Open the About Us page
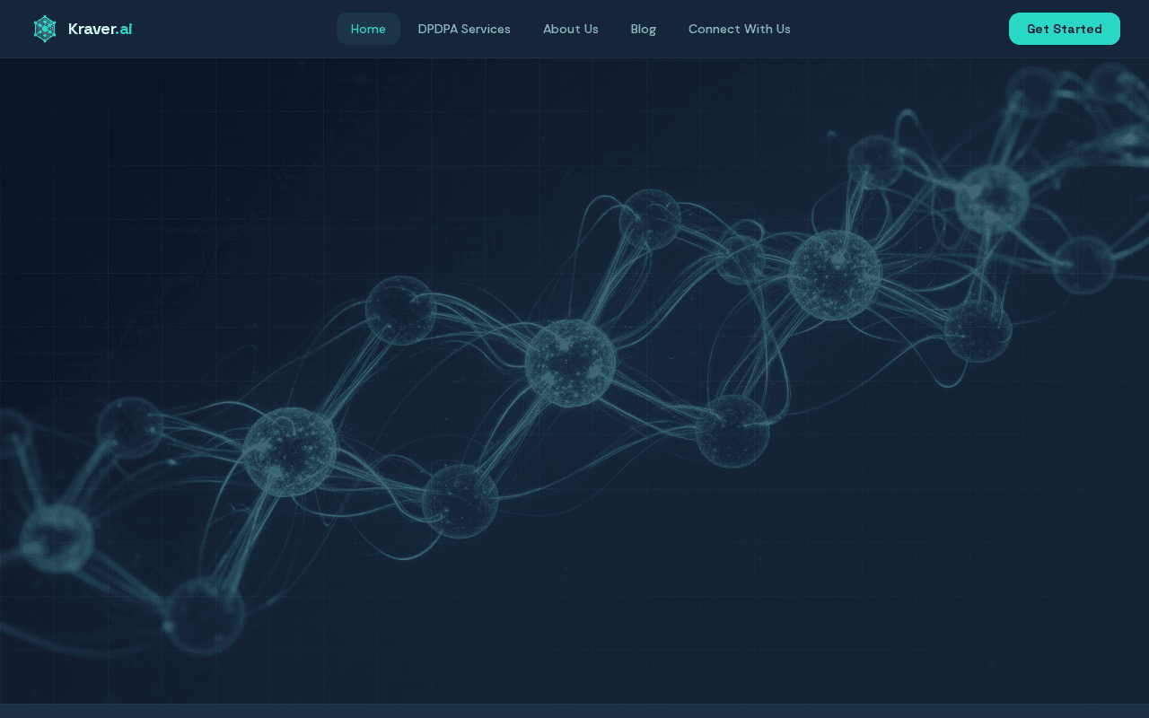This screenshot has height=718, width=1149. coord(571,29)
